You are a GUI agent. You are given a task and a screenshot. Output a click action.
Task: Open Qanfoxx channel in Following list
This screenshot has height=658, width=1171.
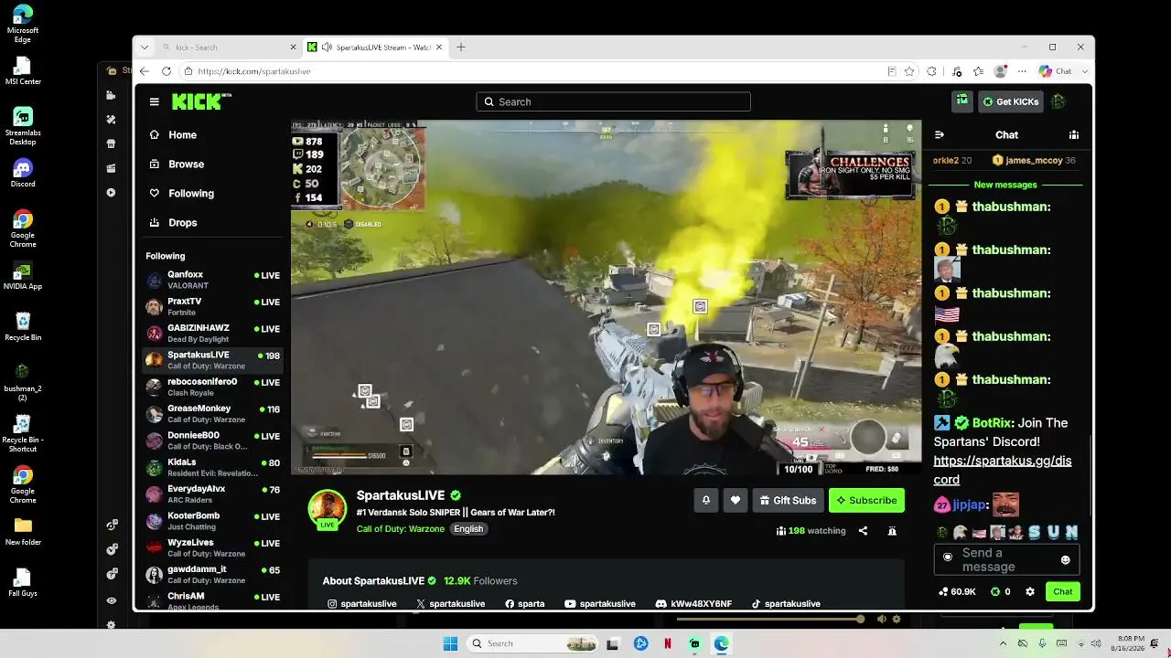[x=212, y=280]
